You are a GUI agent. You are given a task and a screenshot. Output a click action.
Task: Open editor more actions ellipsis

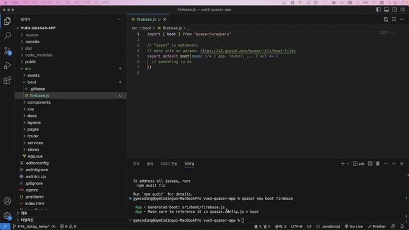402,19
